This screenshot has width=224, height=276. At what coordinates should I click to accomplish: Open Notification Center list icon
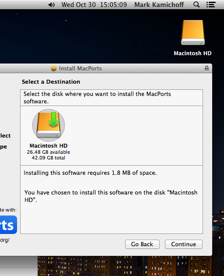211,4
